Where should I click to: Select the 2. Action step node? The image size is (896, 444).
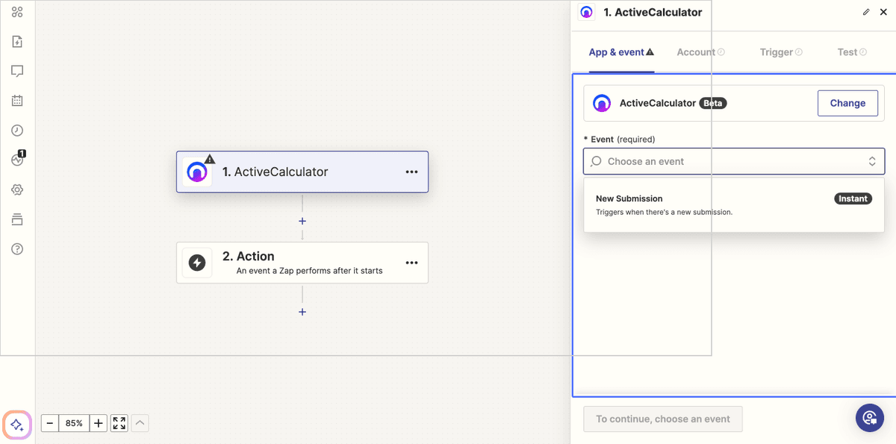point(302,263)
